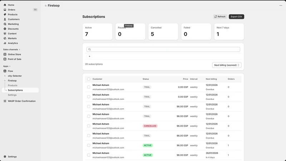Image resolution: width=286 pixels, height=161 pixels.
Task: Open Fireloop Products submenu item
Action: click(13, 86)
